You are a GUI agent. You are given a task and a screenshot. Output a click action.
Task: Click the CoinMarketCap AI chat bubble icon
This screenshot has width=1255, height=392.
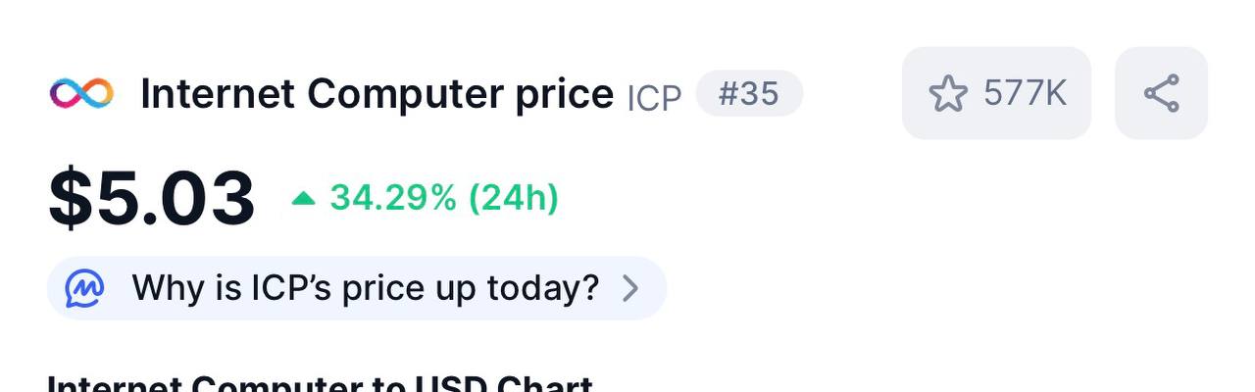pos(85,288)
